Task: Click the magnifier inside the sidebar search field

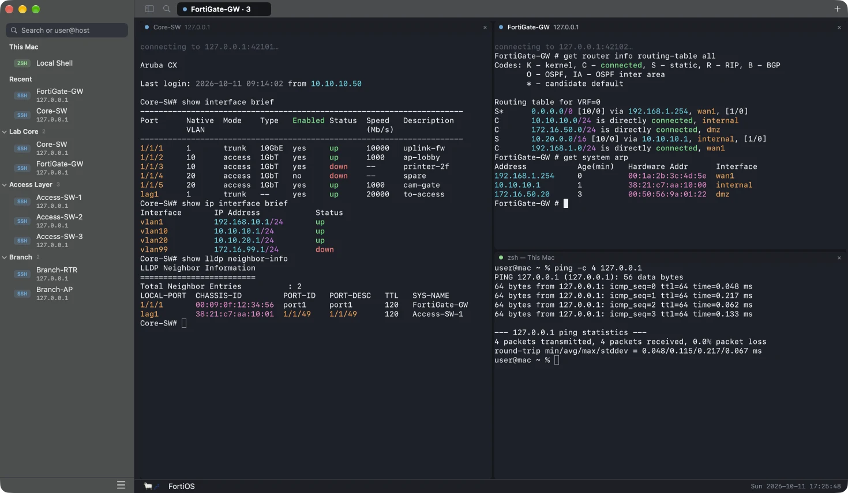Action: pyautogui.click(x=14, y=31)
